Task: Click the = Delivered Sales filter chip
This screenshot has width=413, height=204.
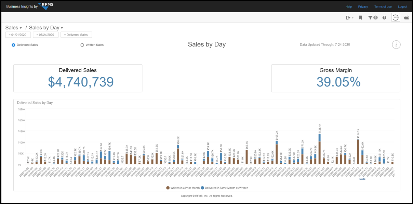Action: click(x=76, y=35)
